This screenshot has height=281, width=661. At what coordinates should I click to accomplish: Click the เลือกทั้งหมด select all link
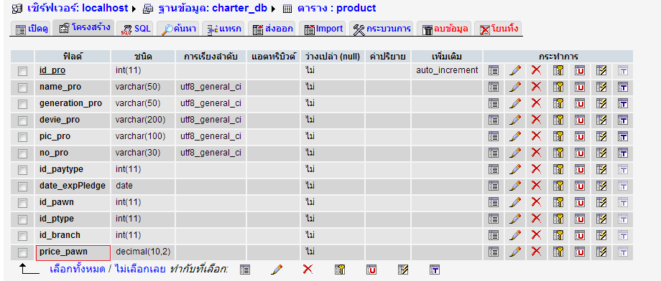[78, 269]
